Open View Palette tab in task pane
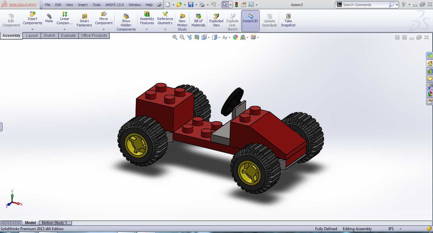 click(x=430, y=86)
